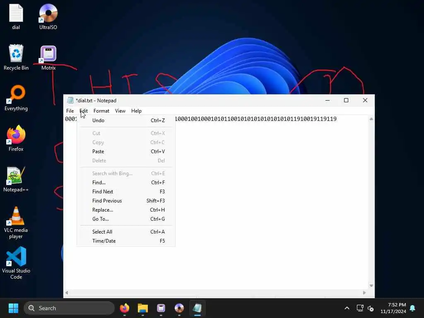Image resolution: width=424 pixels, height=318 pixels.
Task: Launch Firefox from the desktop shortcut
Action: [x=16, y=138]
